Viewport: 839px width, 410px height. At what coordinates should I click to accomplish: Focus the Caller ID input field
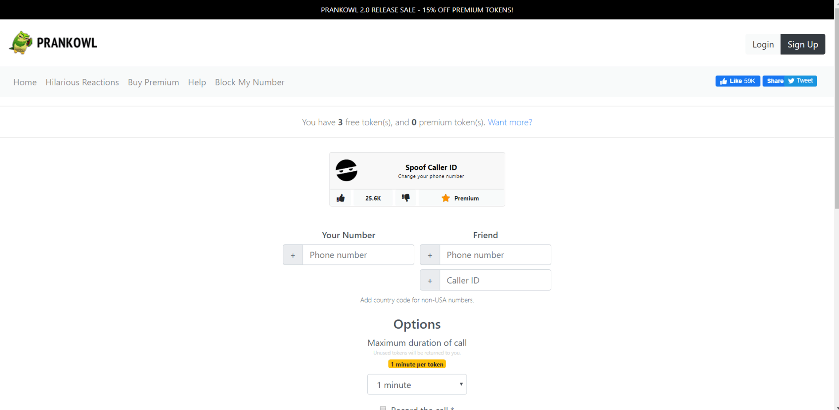pos(495,280)
